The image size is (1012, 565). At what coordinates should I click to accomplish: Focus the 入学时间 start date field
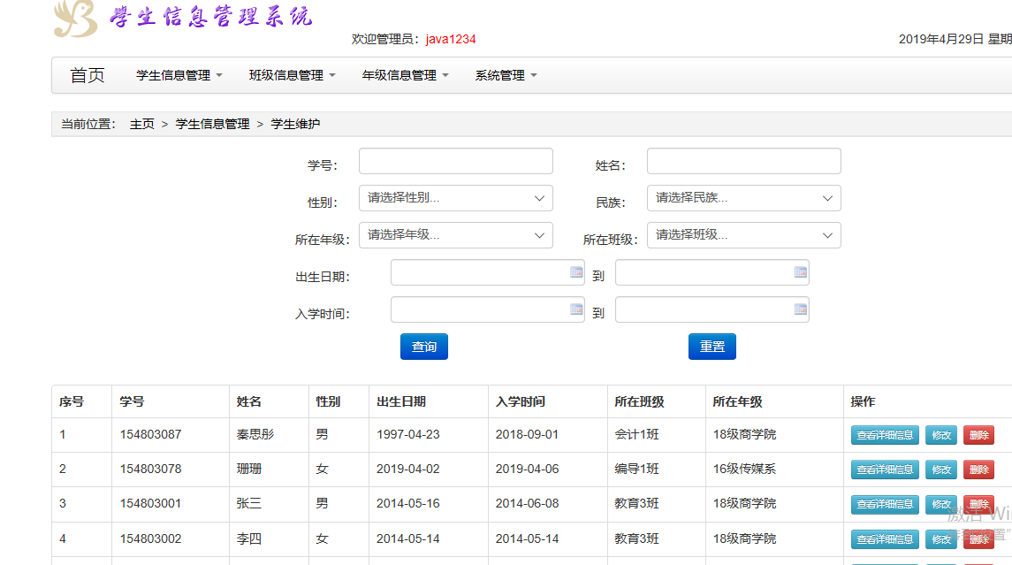[x=487, y=309]
